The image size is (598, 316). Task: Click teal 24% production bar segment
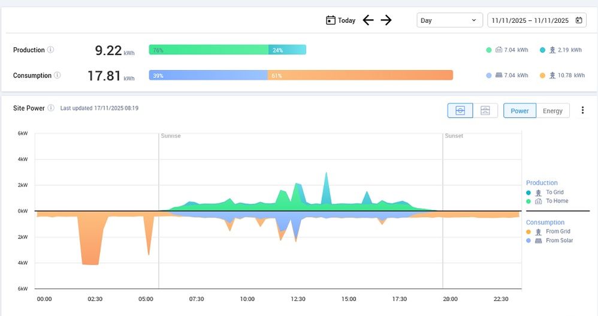point(287,50)
